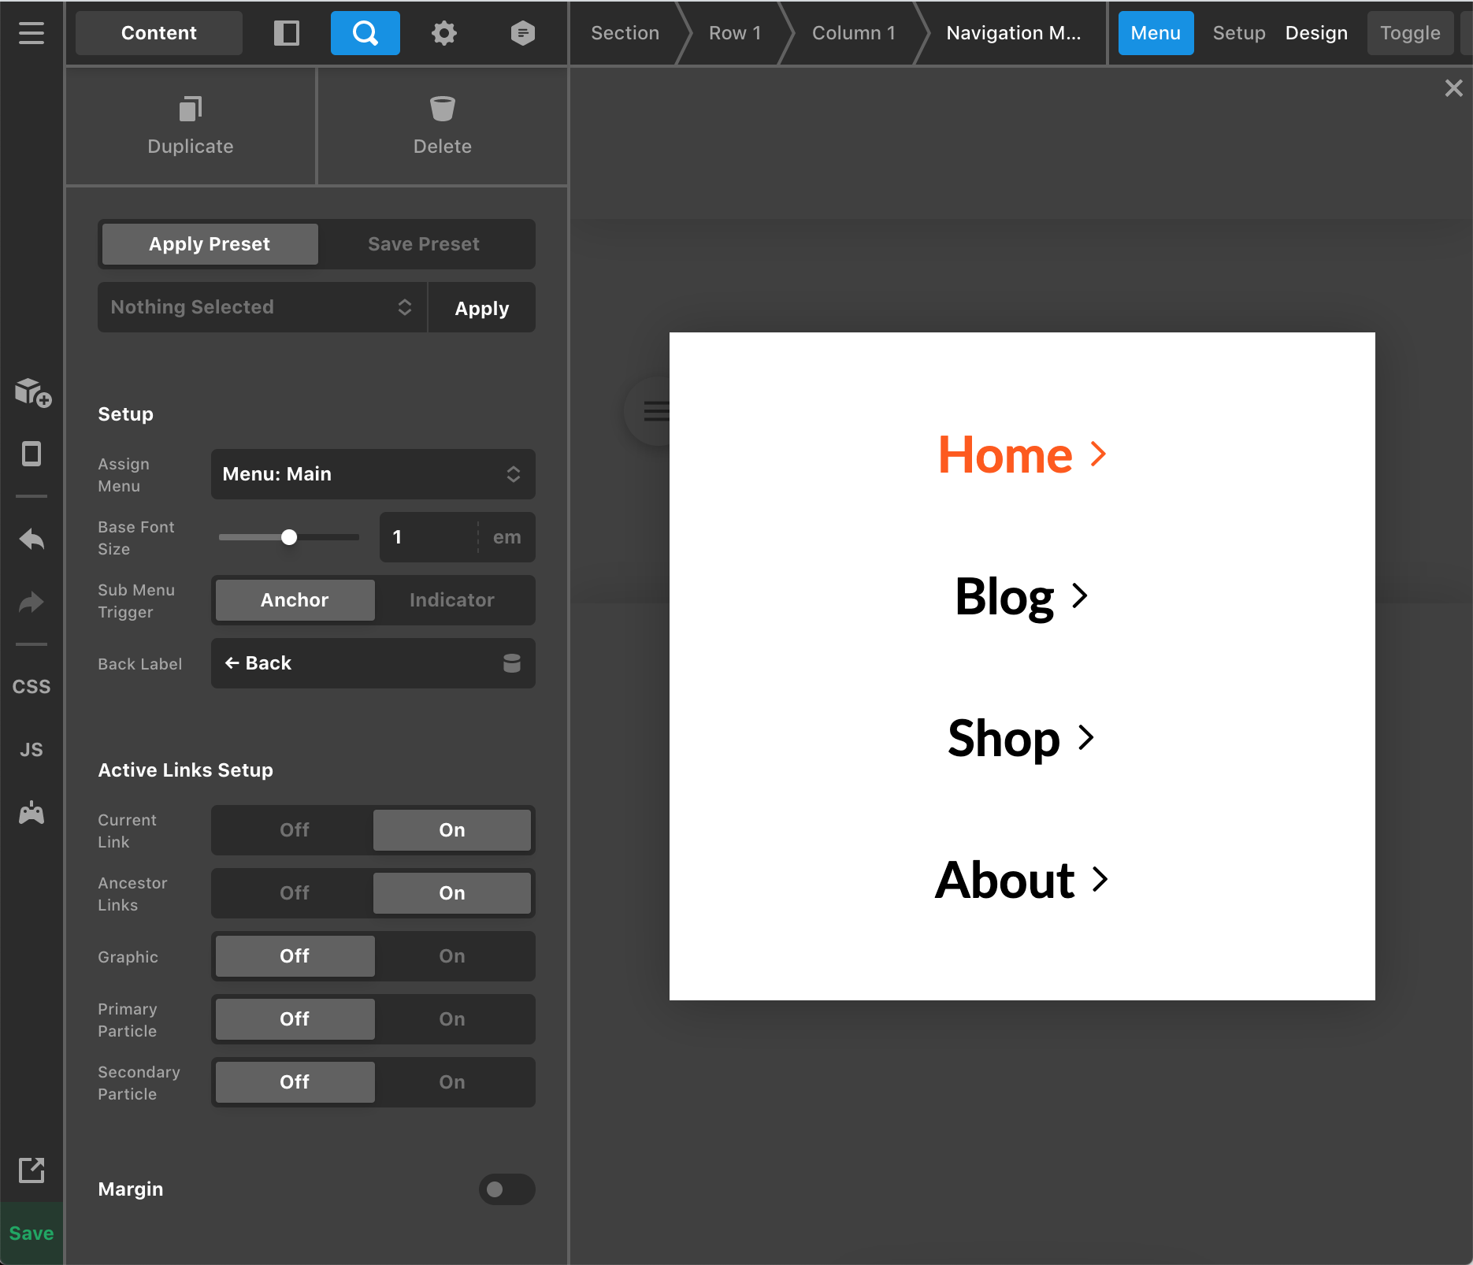Open settings gear icon
This screenshot has width=1473, height=1265.
tap(444, 33)
